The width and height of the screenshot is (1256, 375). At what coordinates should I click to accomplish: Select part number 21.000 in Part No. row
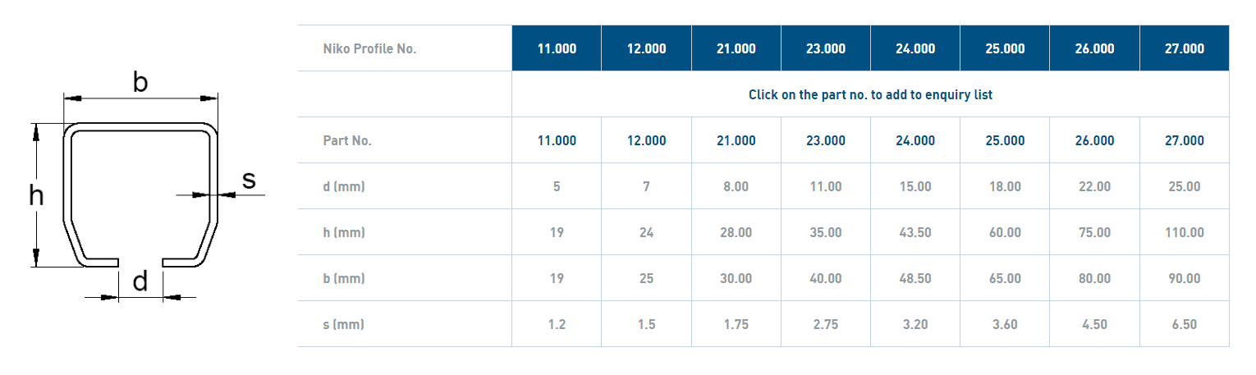click(736, 140)
